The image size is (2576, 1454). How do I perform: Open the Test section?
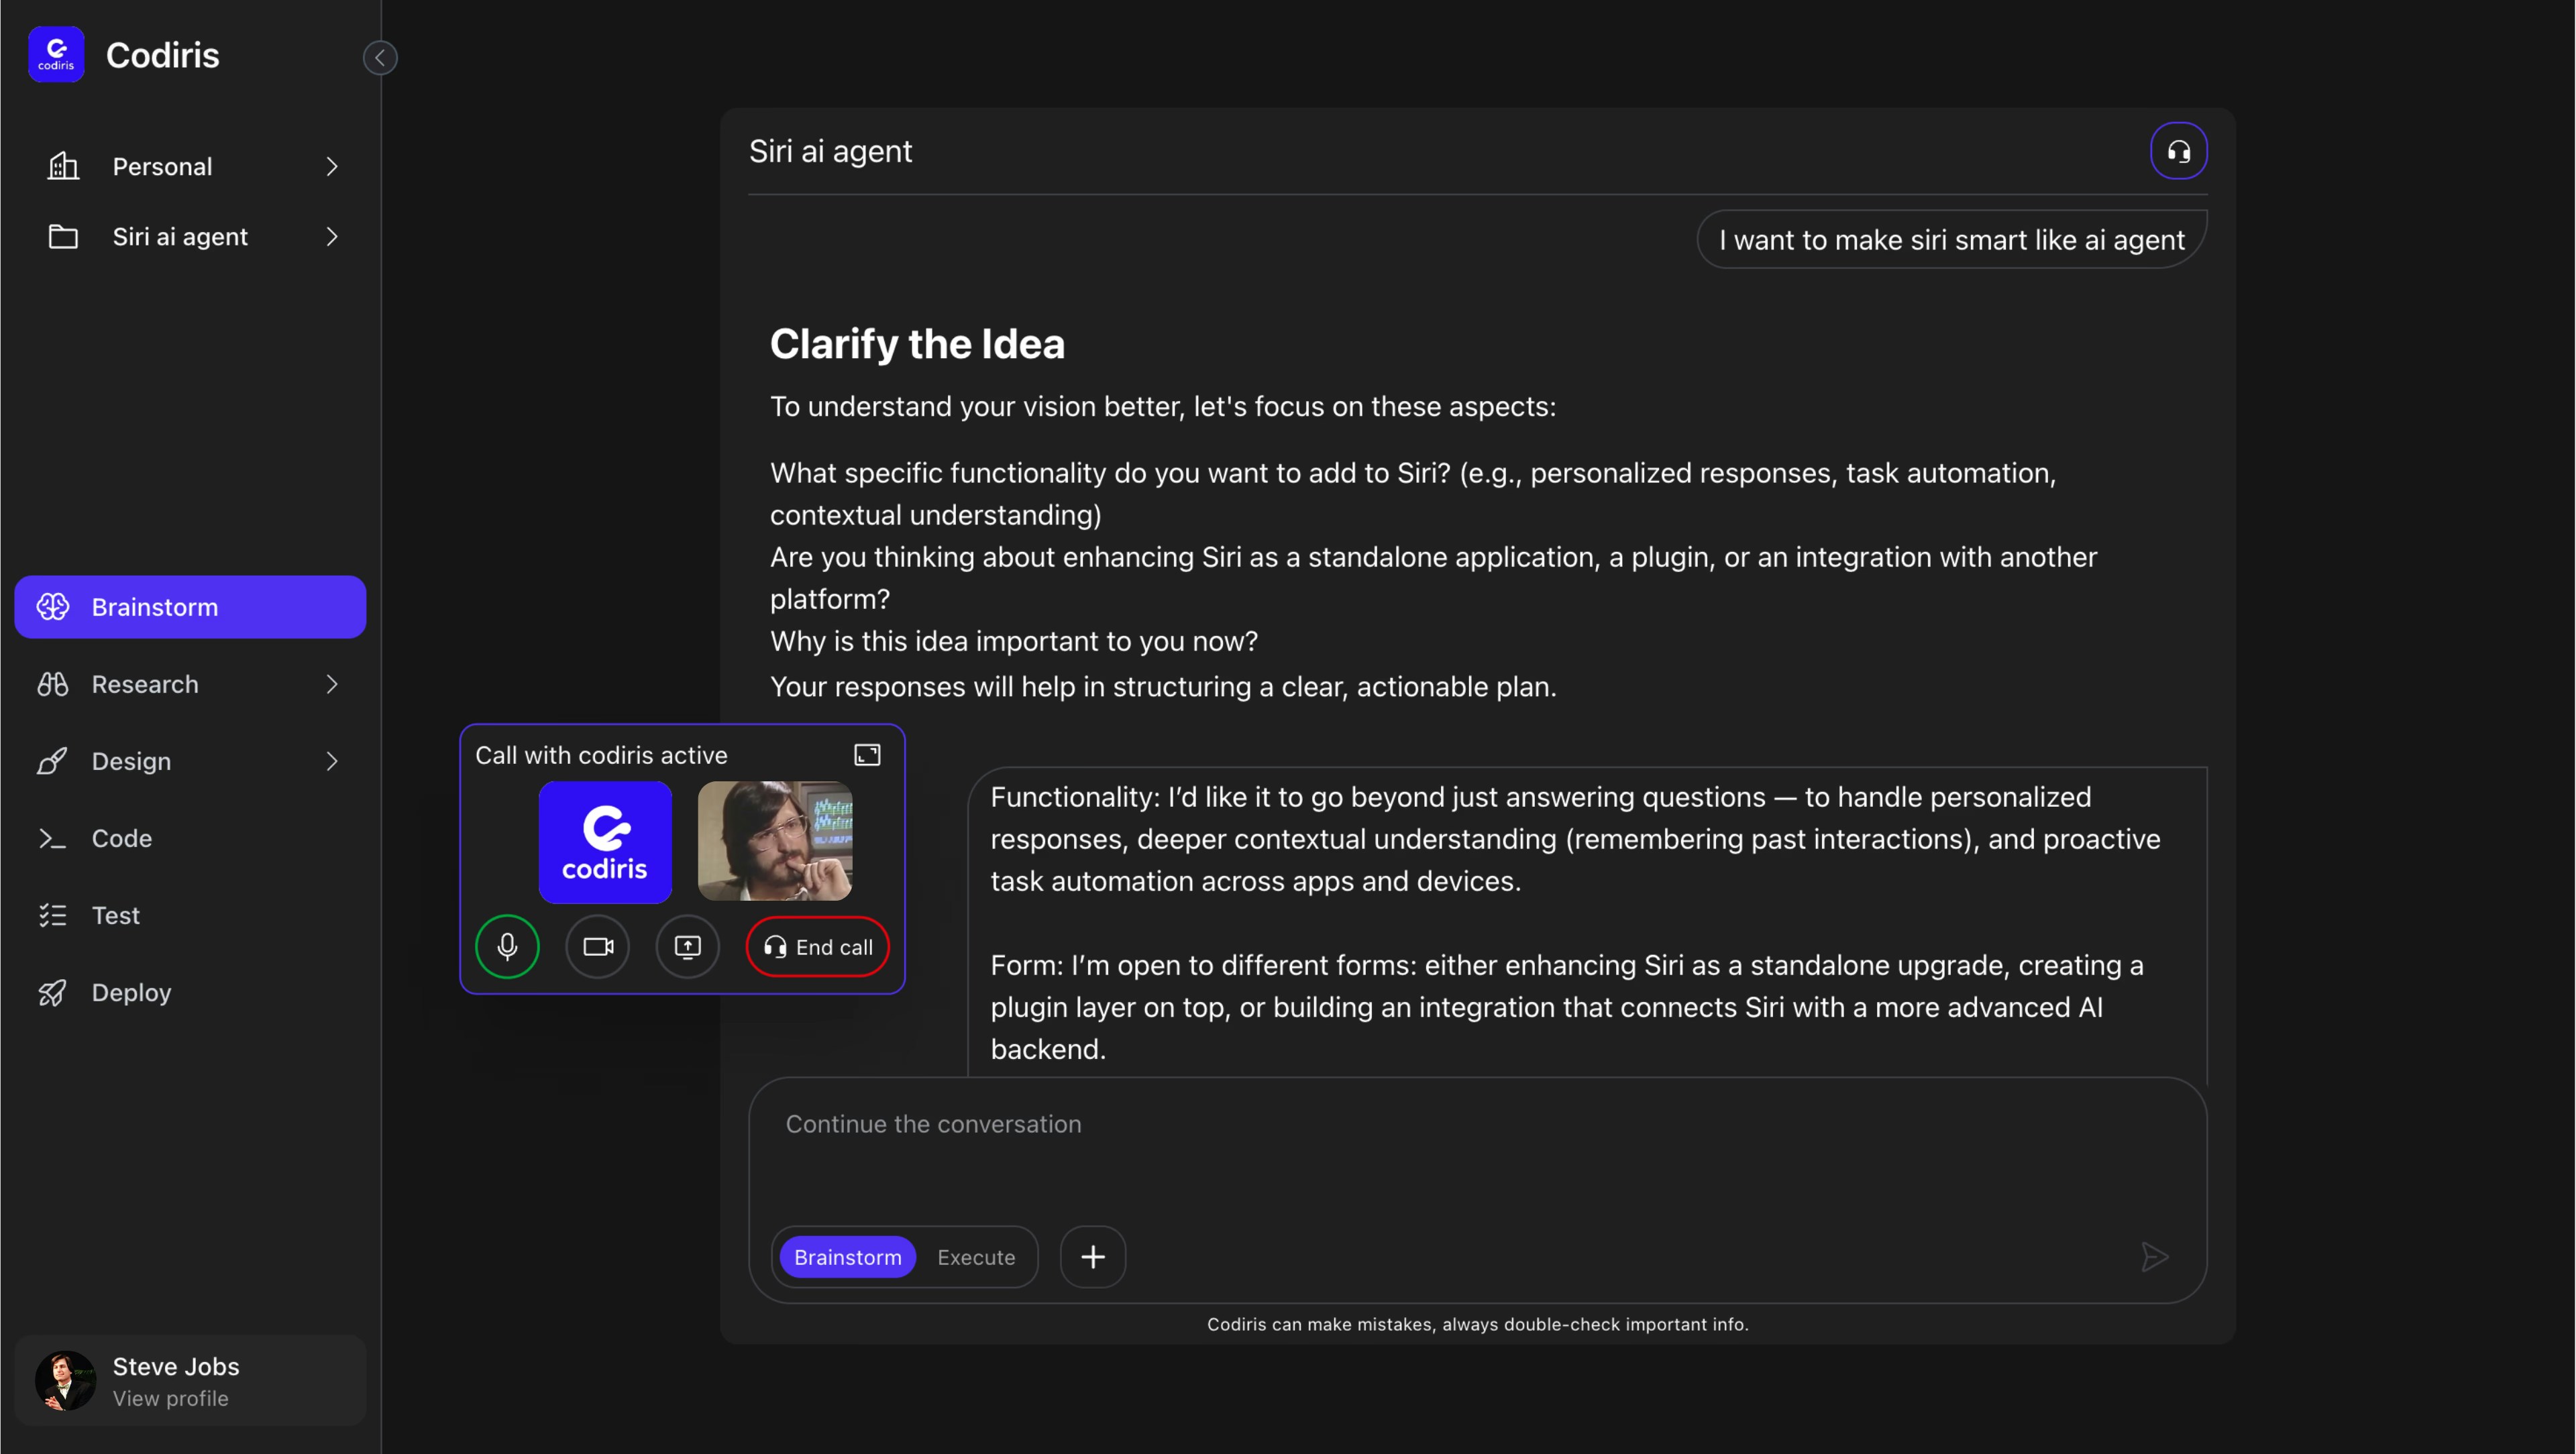(190, 915)
